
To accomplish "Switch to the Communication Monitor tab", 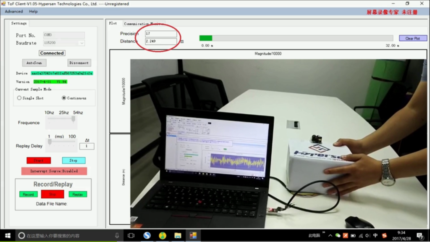I will coord(144,24).
